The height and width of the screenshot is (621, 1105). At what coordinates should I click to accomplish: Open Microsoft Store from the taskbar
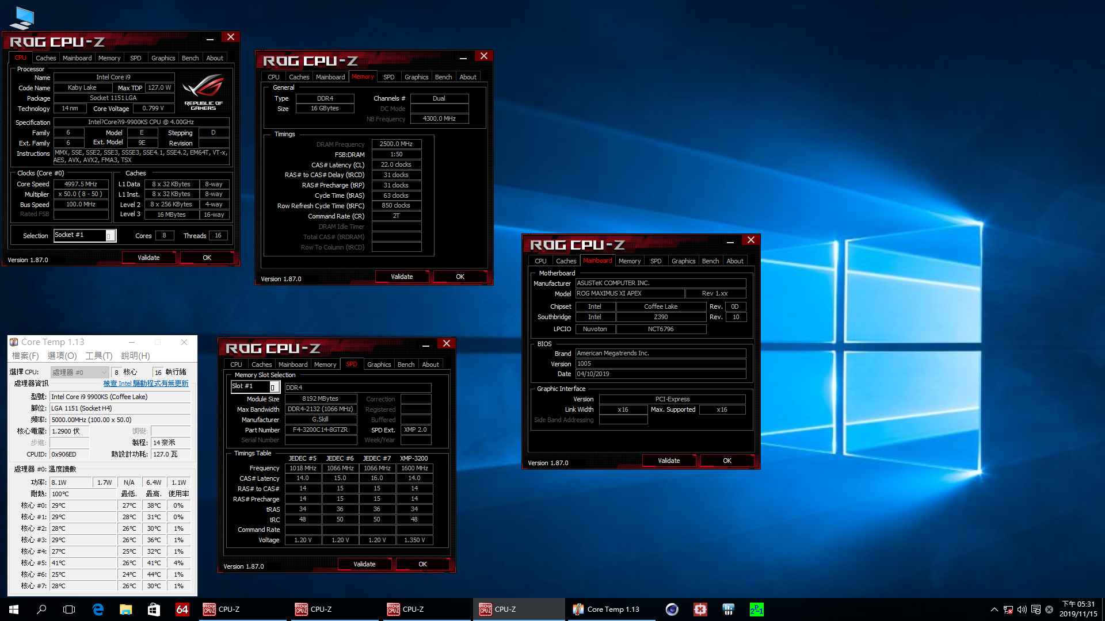[x=154, y=609]
